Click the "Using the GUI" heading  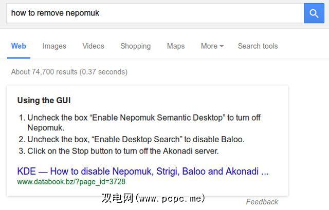(44, 101)
